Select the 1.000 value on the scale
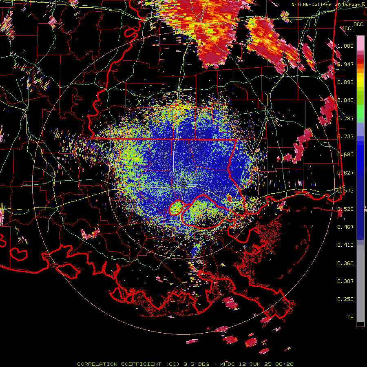 tap(345, 46)
